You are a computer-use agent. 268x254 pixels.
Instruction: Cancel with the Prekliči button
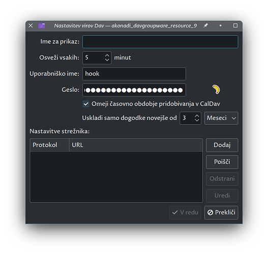tap(221, 212)
